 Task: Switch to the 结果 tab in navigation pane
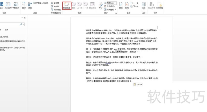[6, 30]
